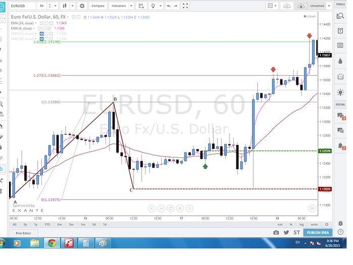The height and width of the screenshot is (265, 353).
Task: Remove the EMA (24, close) indicator
Action: [x=51, y=23]
